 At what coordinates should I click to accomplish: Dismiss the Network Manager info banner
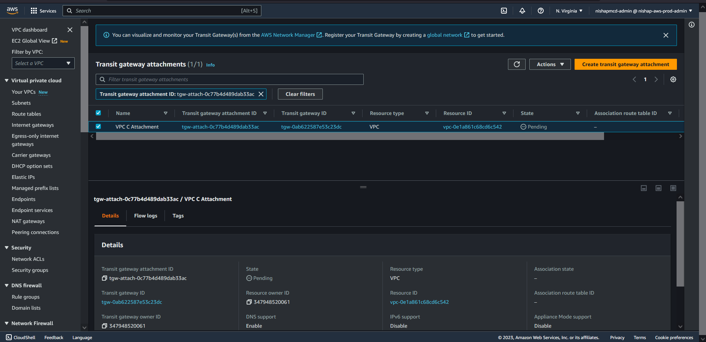pyautogui.click(x=666, y=35)
